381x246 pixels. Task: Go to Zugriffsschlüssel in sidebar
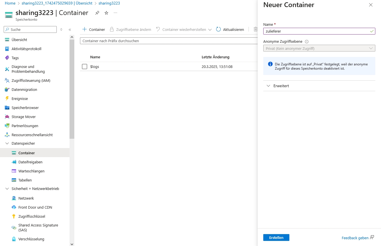32,216
